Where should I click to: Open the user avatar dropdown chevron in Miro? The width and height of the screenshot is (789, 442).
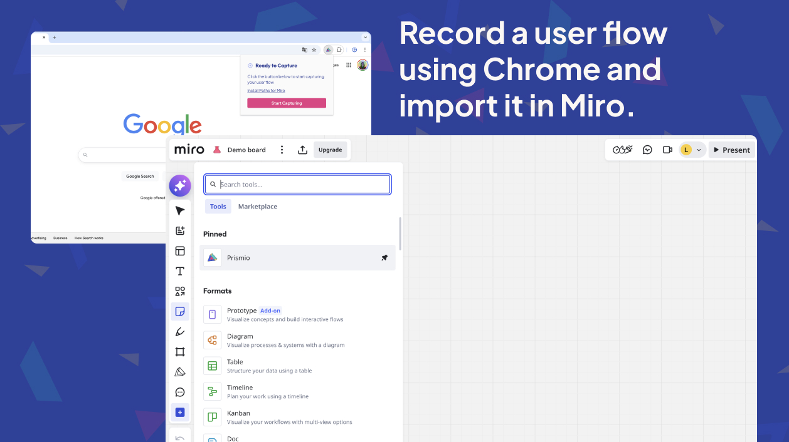pos(699,150)
